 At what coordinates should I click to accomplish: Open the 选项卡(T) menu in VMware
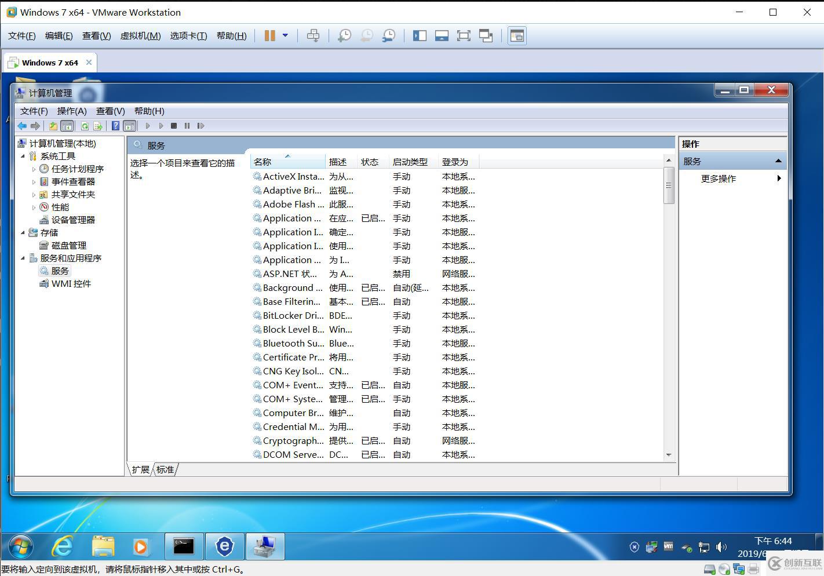188,36
